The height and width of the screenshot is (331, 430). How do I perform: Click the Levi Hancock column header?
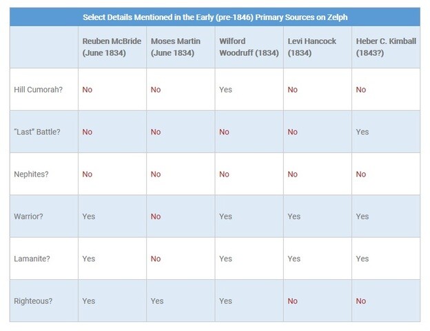[311, 46]
